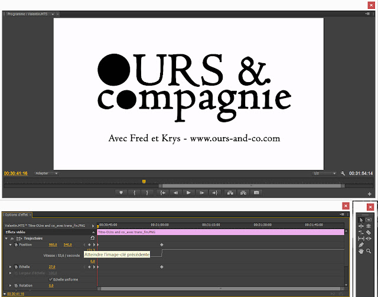Collapse the Position property
Screen dimensions: 378x297
(x=11, y=244)
